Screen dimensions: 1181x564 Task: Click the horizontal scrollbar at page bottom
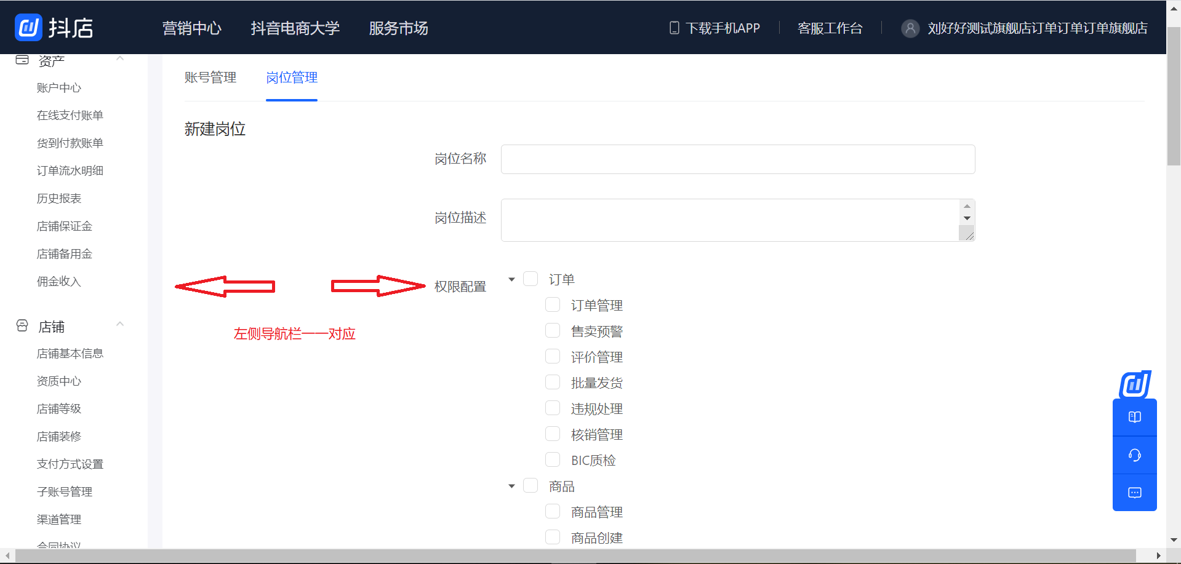click(575, 555)
